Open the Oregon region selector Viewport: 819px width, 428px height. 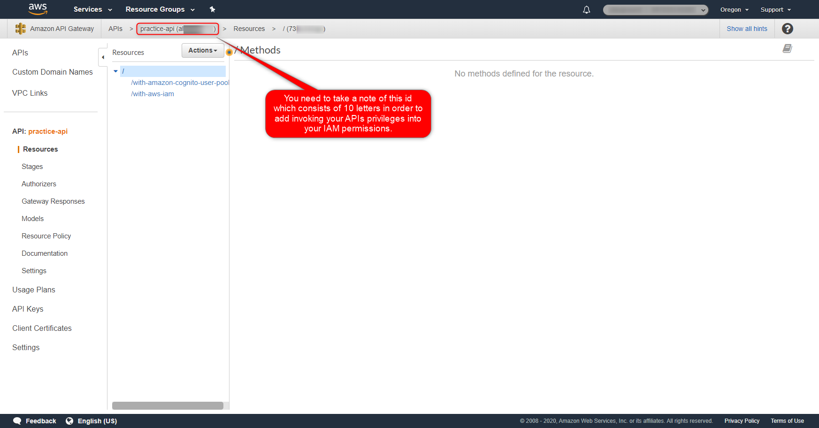click(x=735, y=9)
